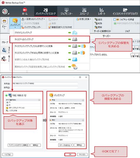Select ディスクにバックアップしてから仮想マシンに変換
This screenshot has width=140, height=158.
[50, 46]
